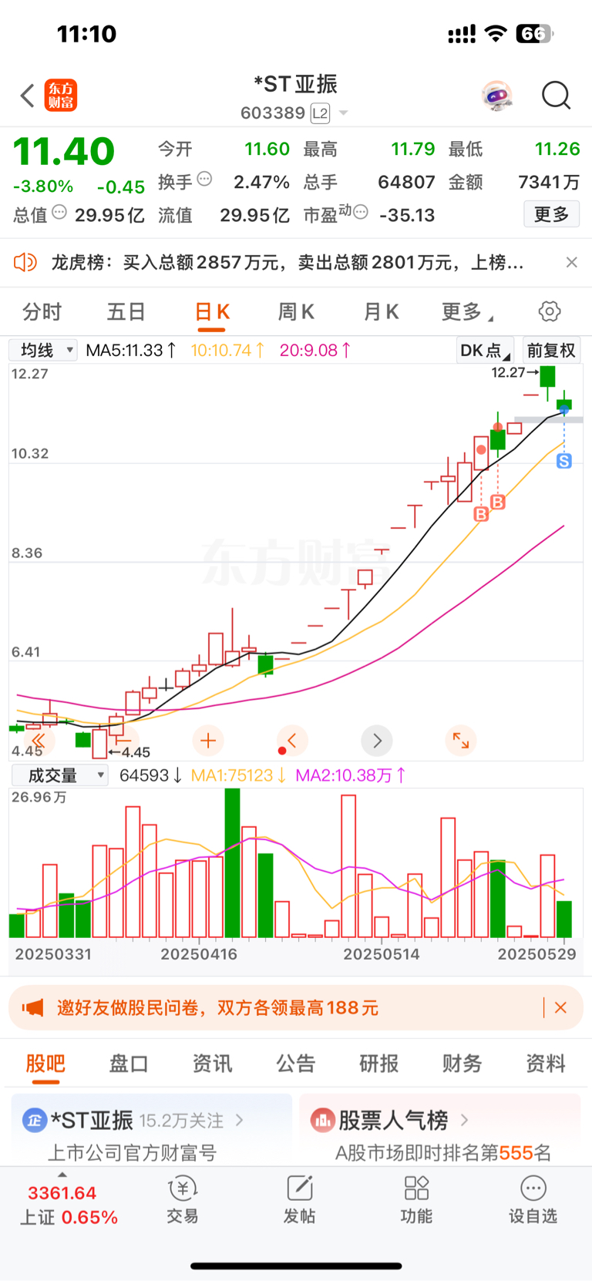The height and width of the screenshot is (1281, 592).
Task: Tap the 更多 button in quote panel
Action: 552,214
